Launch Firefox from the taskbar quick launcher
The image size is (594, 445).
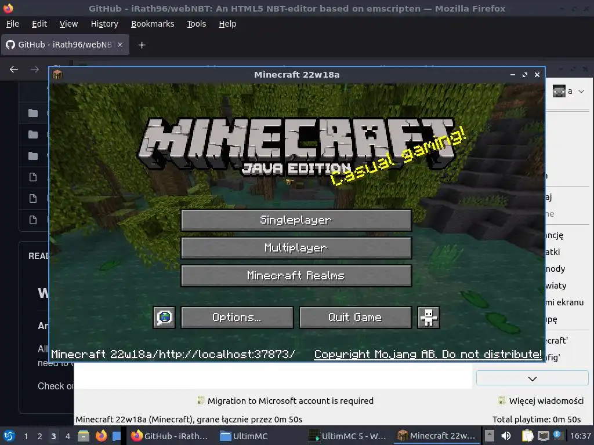(x=101, y=436)
